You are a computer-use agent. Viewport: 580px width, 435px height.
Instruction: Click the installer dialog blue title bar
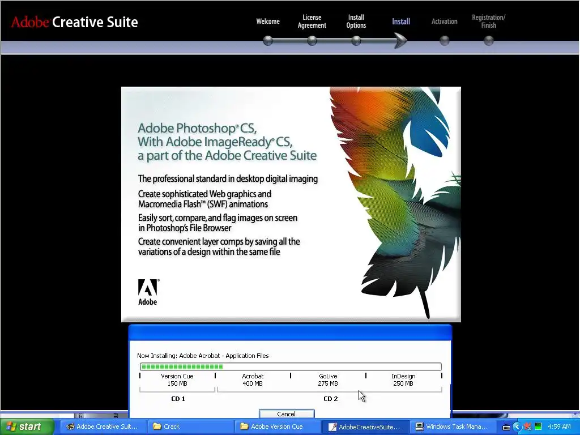290,332
